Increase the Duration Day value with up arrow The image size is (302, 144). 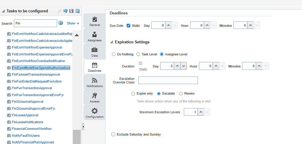(177, 66)
